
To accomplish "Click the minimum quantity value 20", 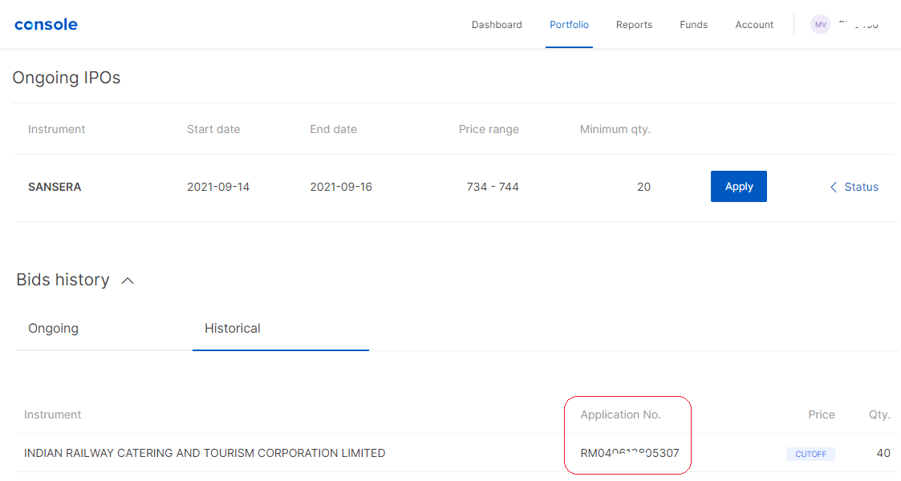I will tap(643, 187).
